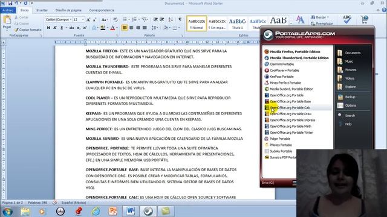Image resolution: width=387 pixels, height=217 pixels.
Task: Switch to the Insertar tab
Action: tap(42, 10)
